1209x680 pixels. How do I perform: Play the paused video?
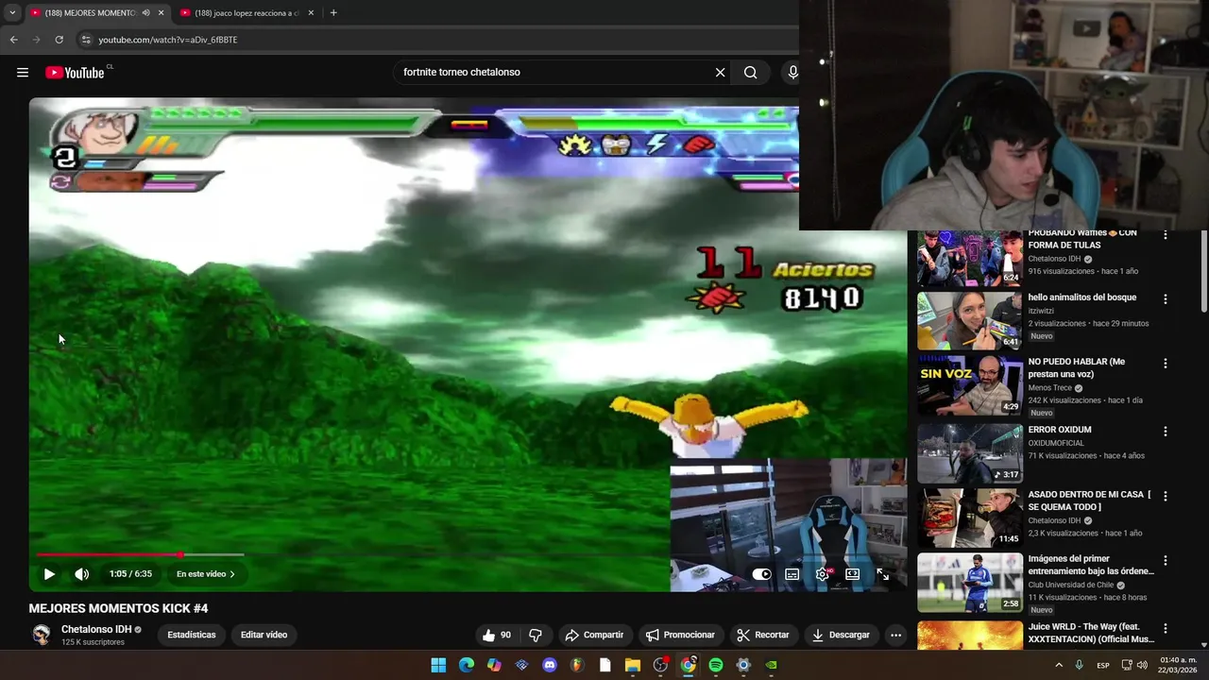(x=49, y=574)
